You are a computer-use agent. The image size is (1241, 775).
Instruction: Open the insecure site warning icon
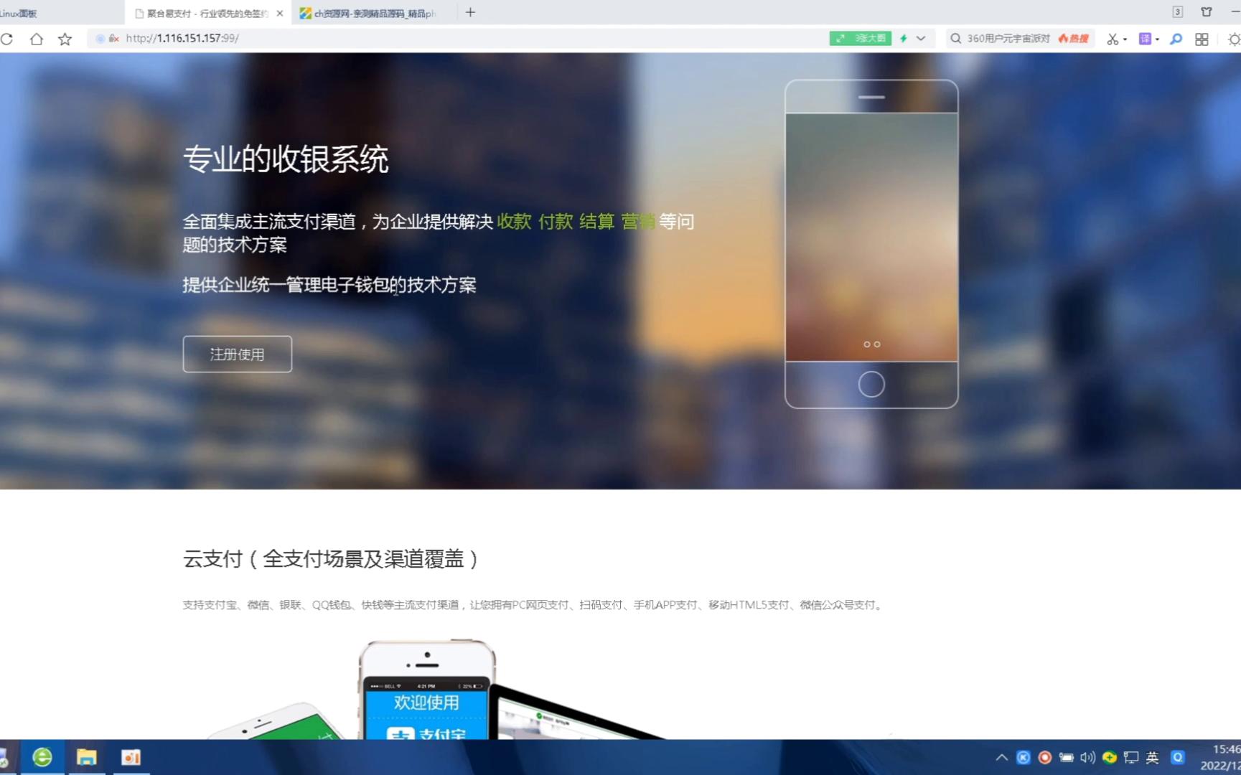pyautogui.click(x=113, y=39)
